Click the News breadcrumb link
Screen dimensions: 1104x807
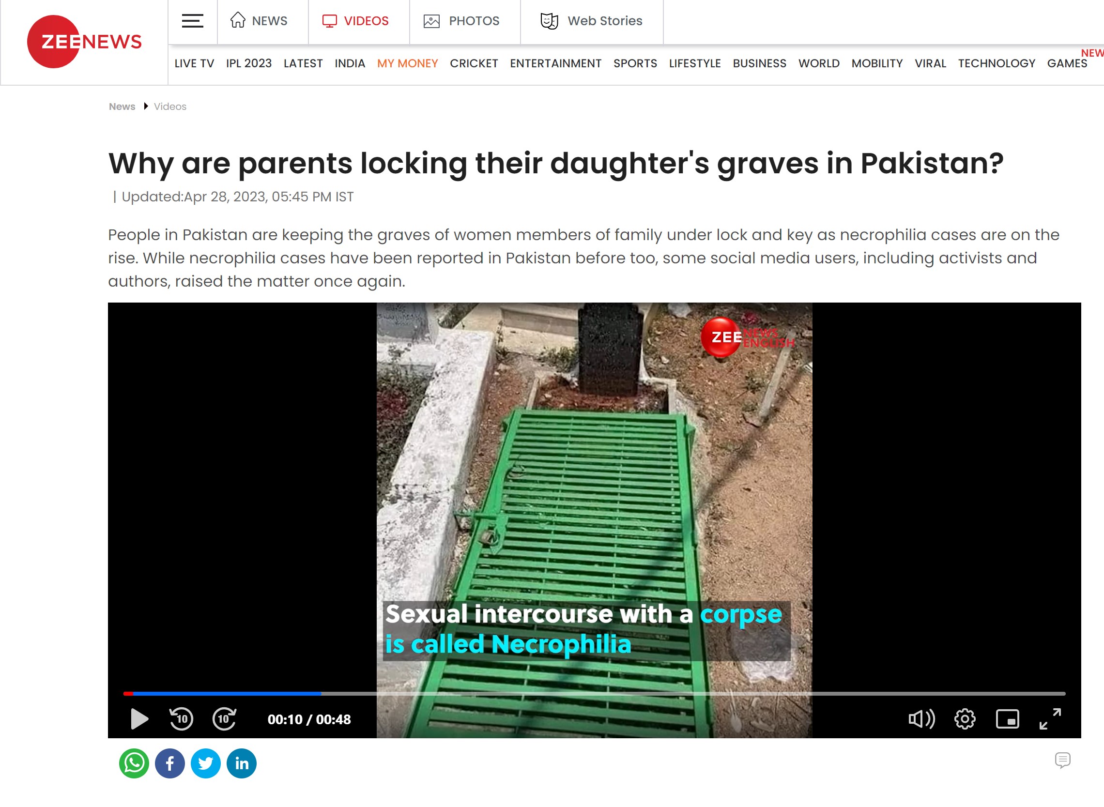pos(122,107)
